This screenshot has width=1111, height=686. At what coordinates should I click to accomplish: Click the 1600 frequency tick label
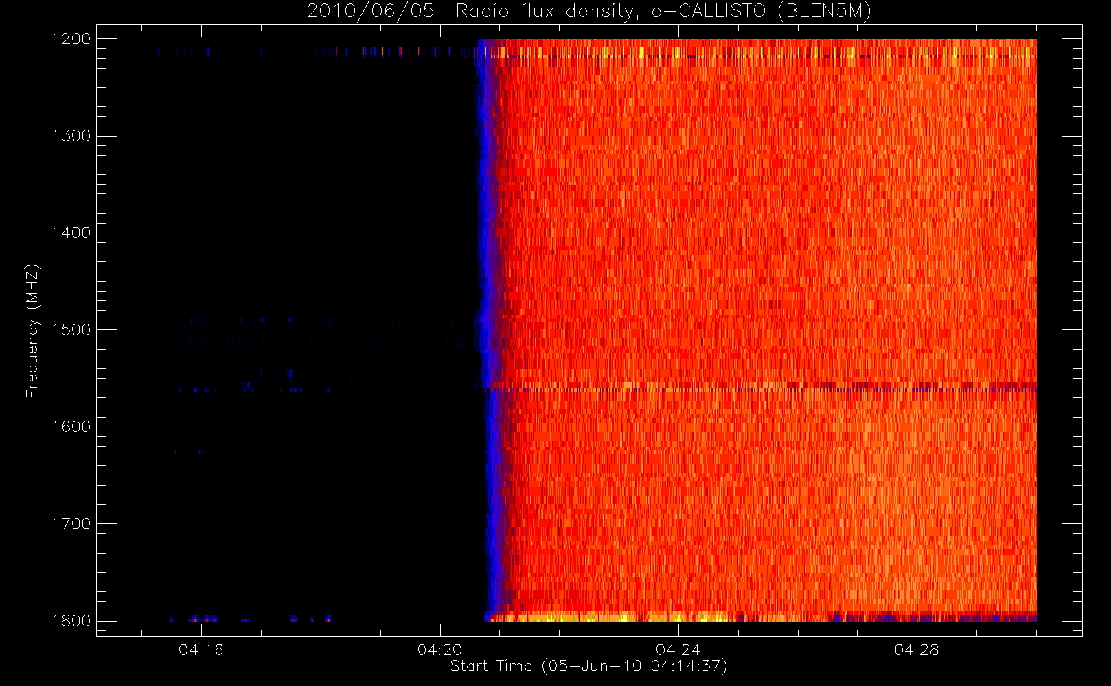71,427
